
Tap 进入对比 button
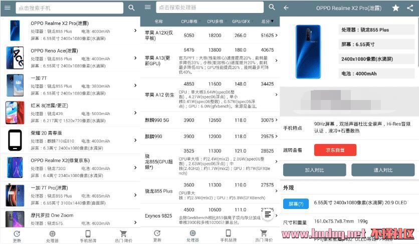point(383,170)
